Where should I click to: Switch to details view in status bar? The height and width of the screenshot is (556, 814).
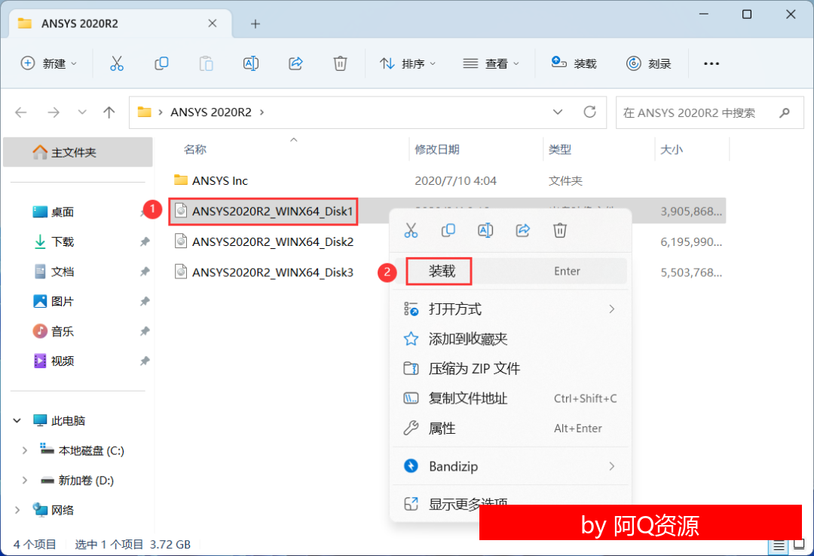(x=778, y=545)
